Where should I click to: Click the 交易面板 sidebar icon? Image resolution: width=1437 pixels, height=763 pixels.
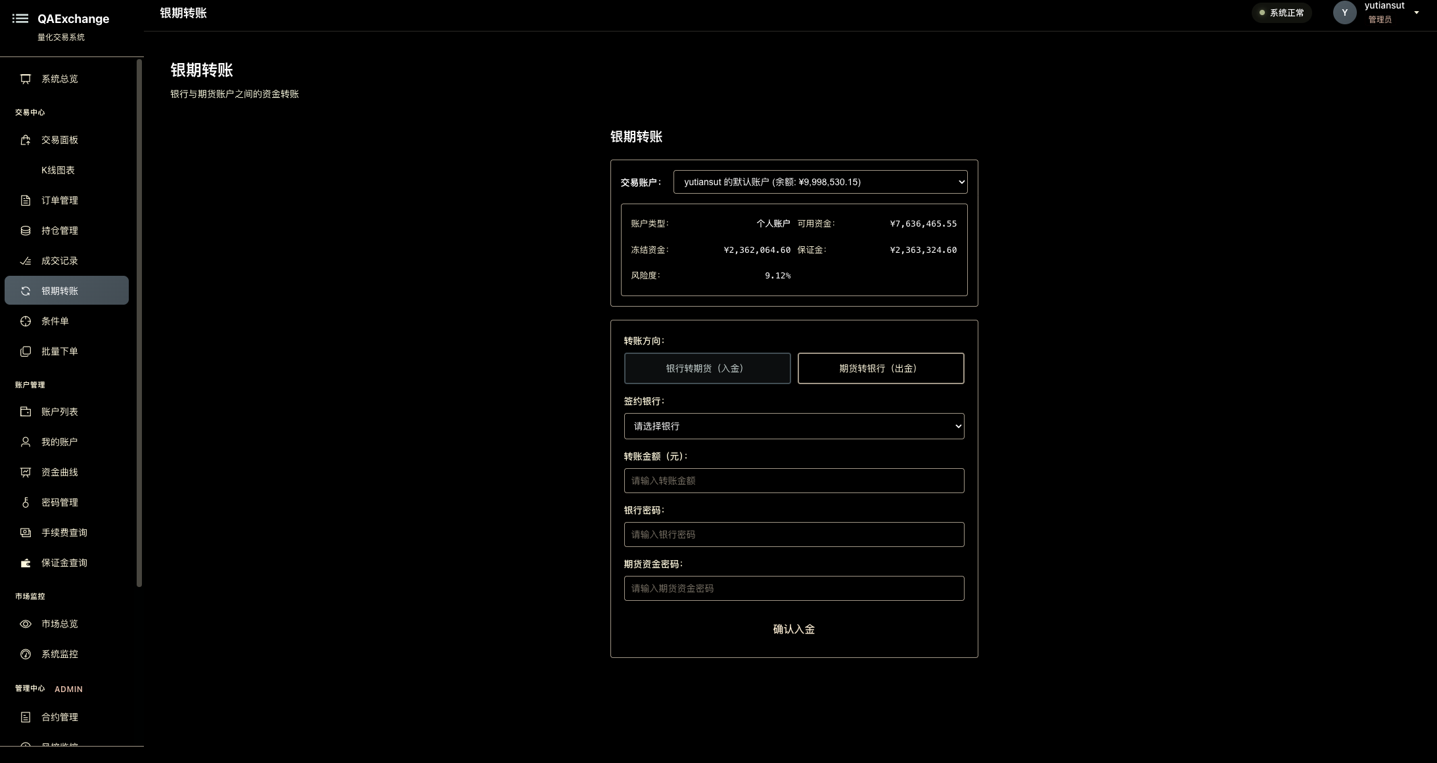point(26,140)
